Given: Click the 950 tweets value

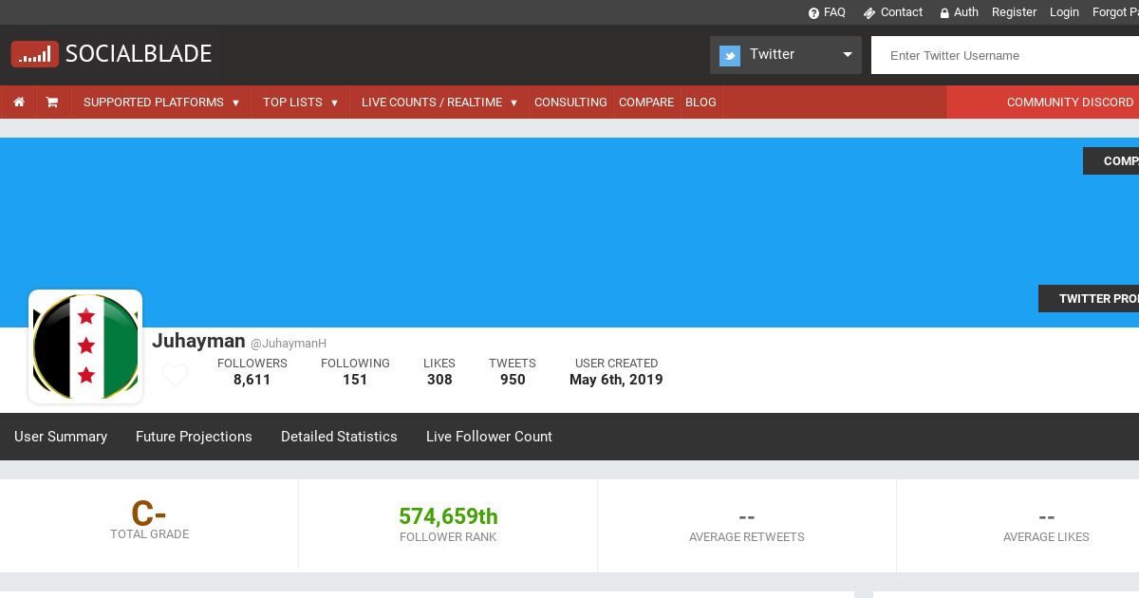Looking at the screenshot, I should point(513,380).
